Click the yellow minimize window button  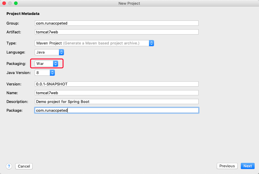(10, 3)
